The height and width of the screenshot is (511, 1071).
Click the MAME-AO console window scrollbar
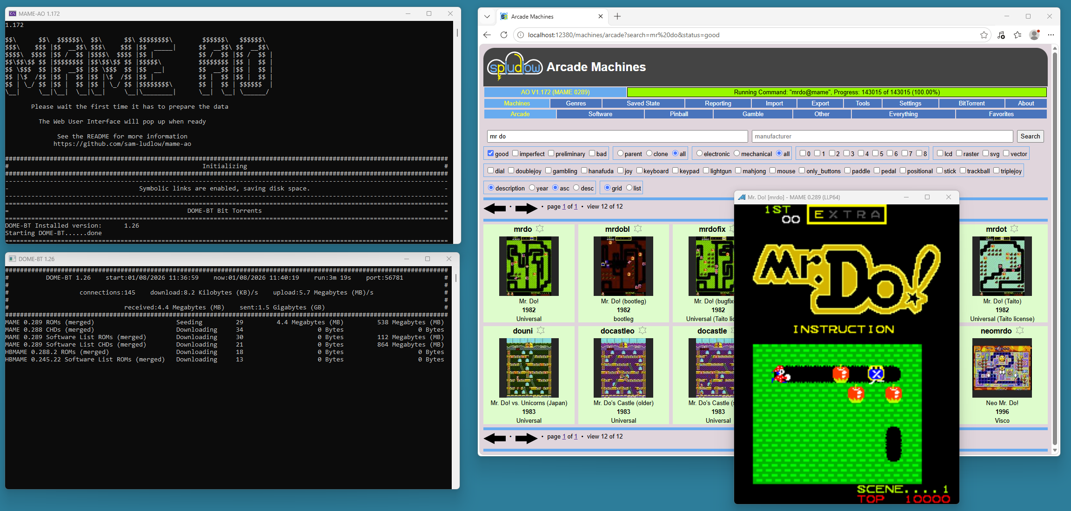457,33
